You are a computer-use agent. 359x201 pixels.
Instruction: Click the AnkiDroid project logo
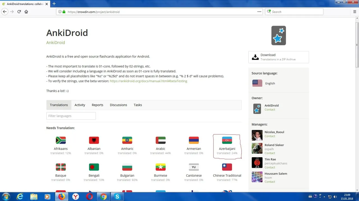(279, 35)
